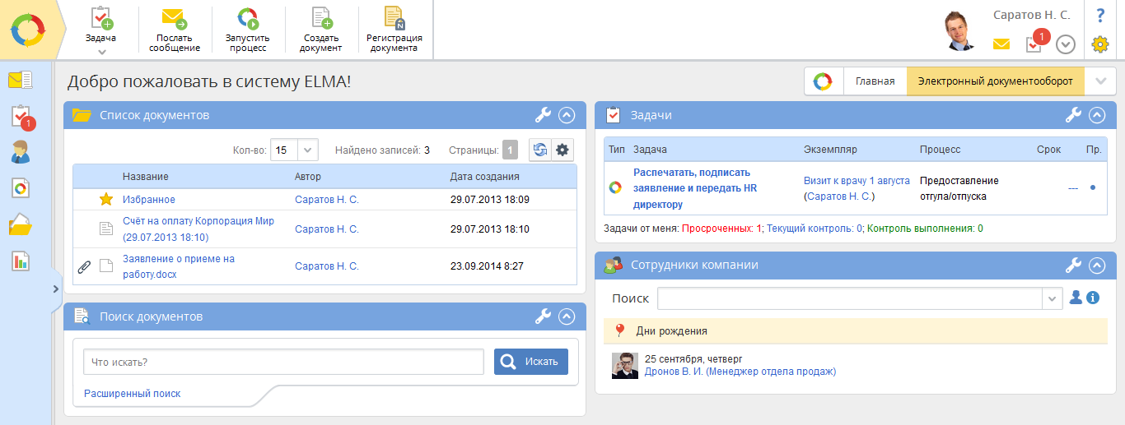Expand the left sidebar with arrow handle
The image size is (1125, 425).
pyautogui.click(x=55, y=288)
